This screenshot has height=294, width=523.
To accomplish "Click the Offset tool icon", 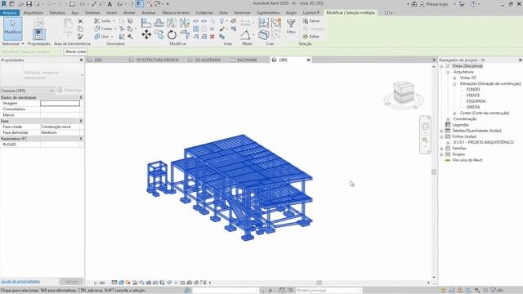I will click(x=159, y=23).
